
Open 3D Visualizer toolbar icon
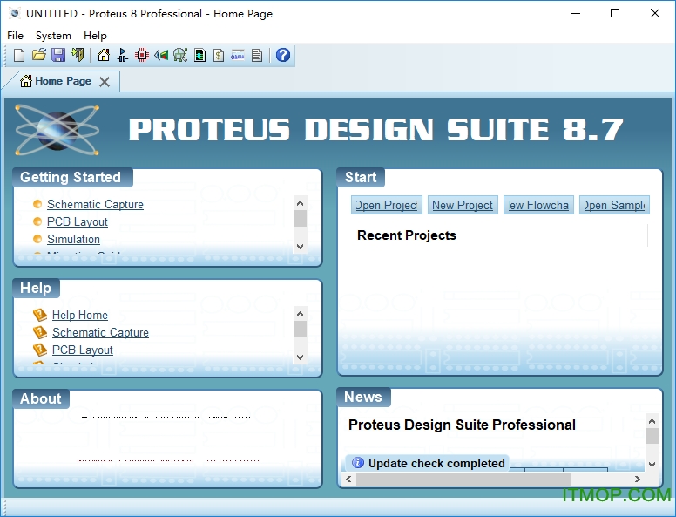[x=161, y=55]
